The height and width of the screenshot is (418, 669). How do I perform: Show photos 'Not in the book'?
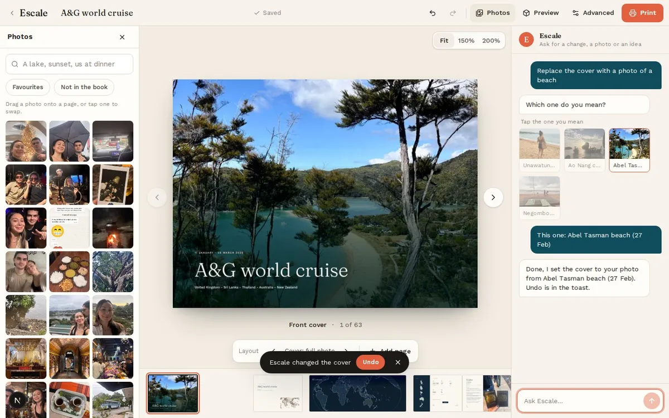[84, 87]
